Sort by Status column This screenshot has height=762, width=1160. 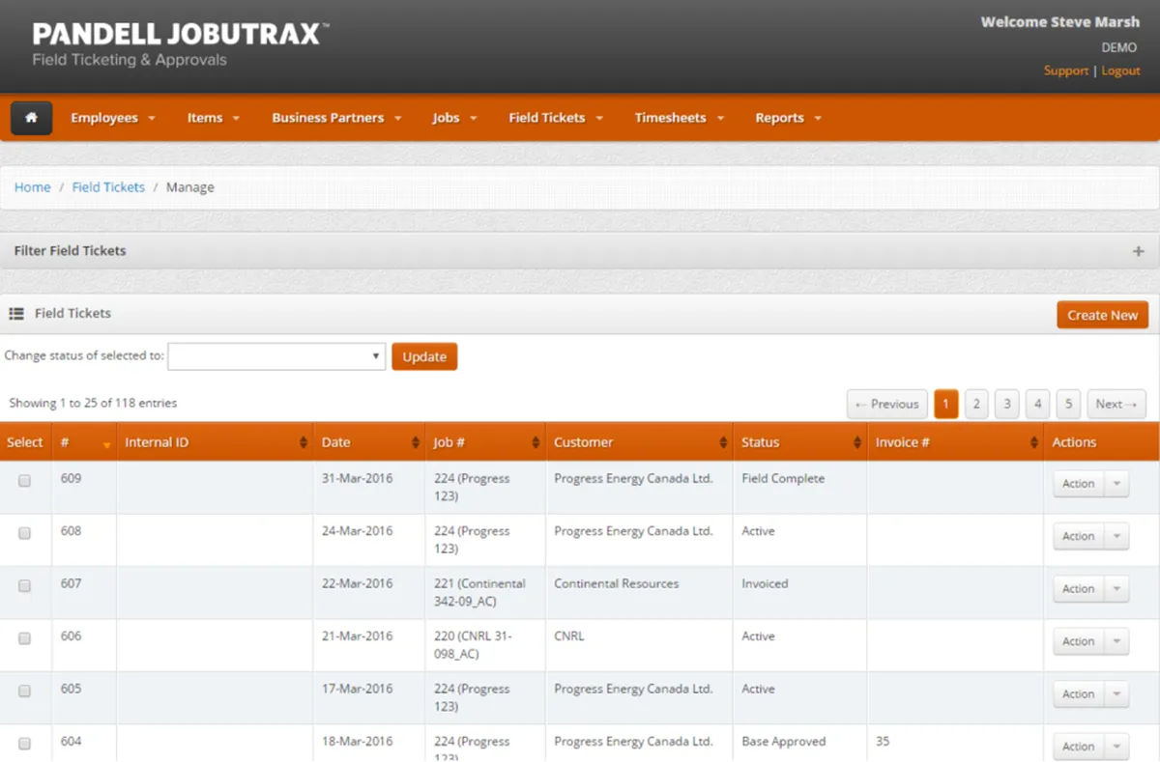pos(800,442)
